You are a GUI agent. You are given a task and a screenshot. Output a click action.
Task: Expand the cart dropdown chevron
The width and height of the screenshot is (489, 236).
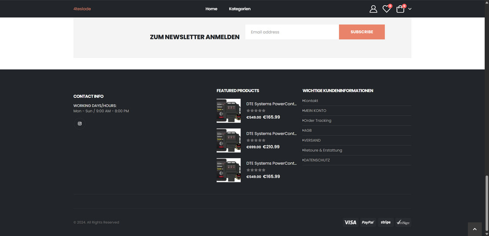410,9
